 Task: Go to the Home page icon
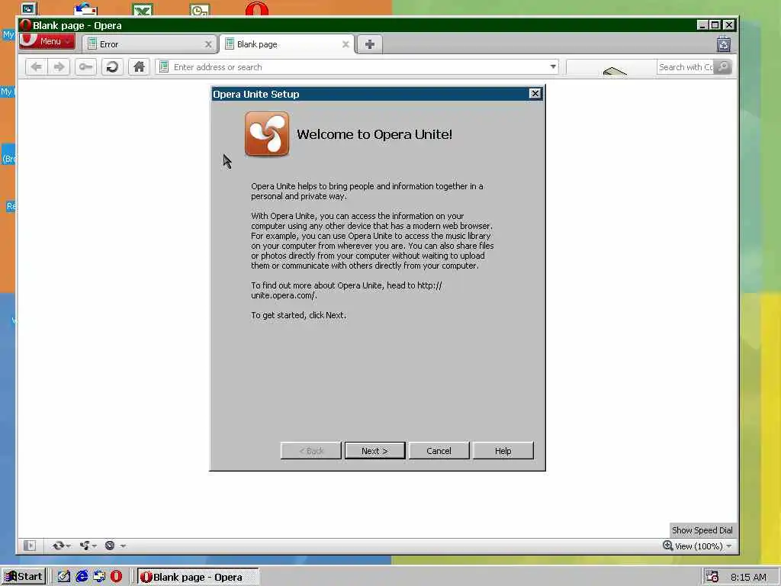139,67
